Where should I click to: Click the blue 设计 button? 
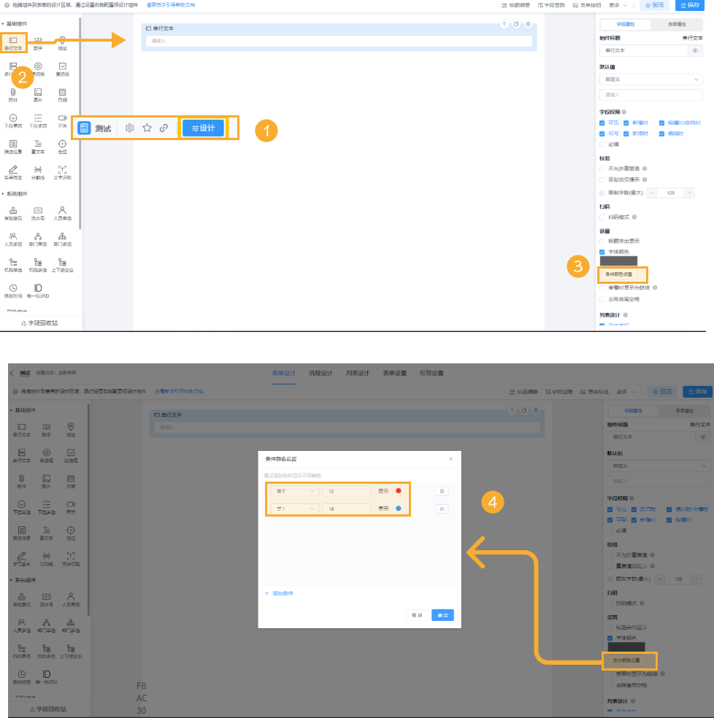(x=203, y=128)
